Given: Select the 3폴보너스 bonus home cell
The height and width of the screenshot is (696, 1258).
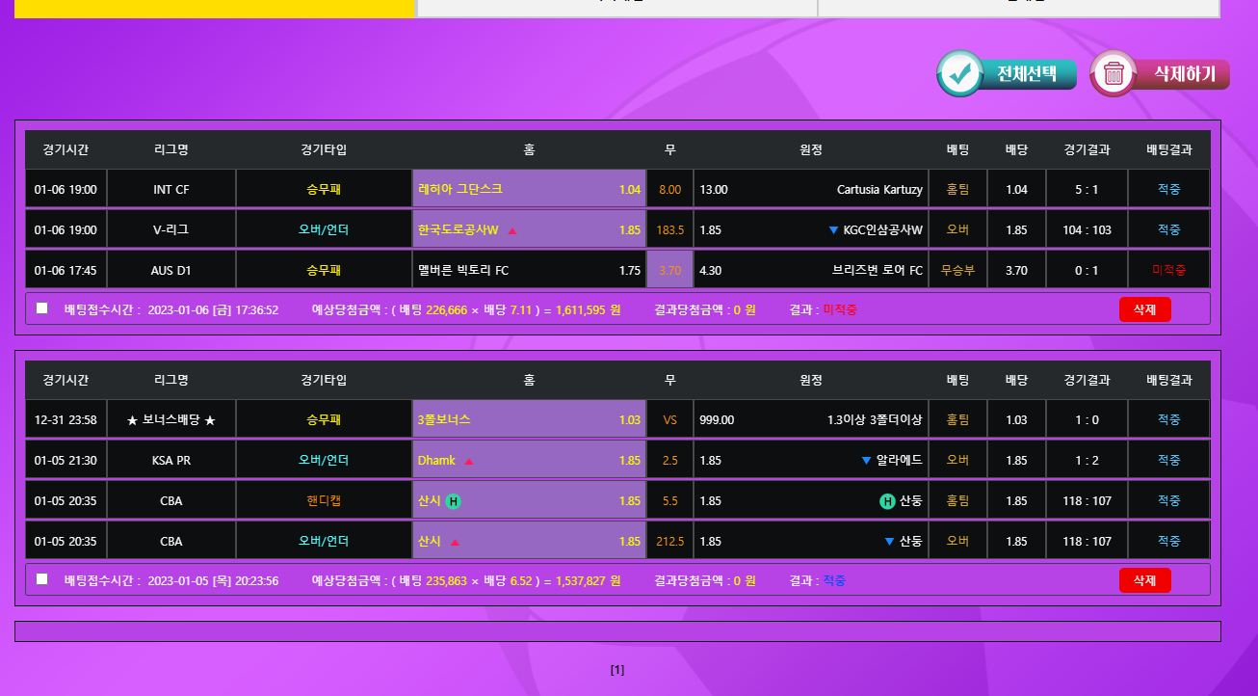Looking at the screenshot, I should 529,420.
